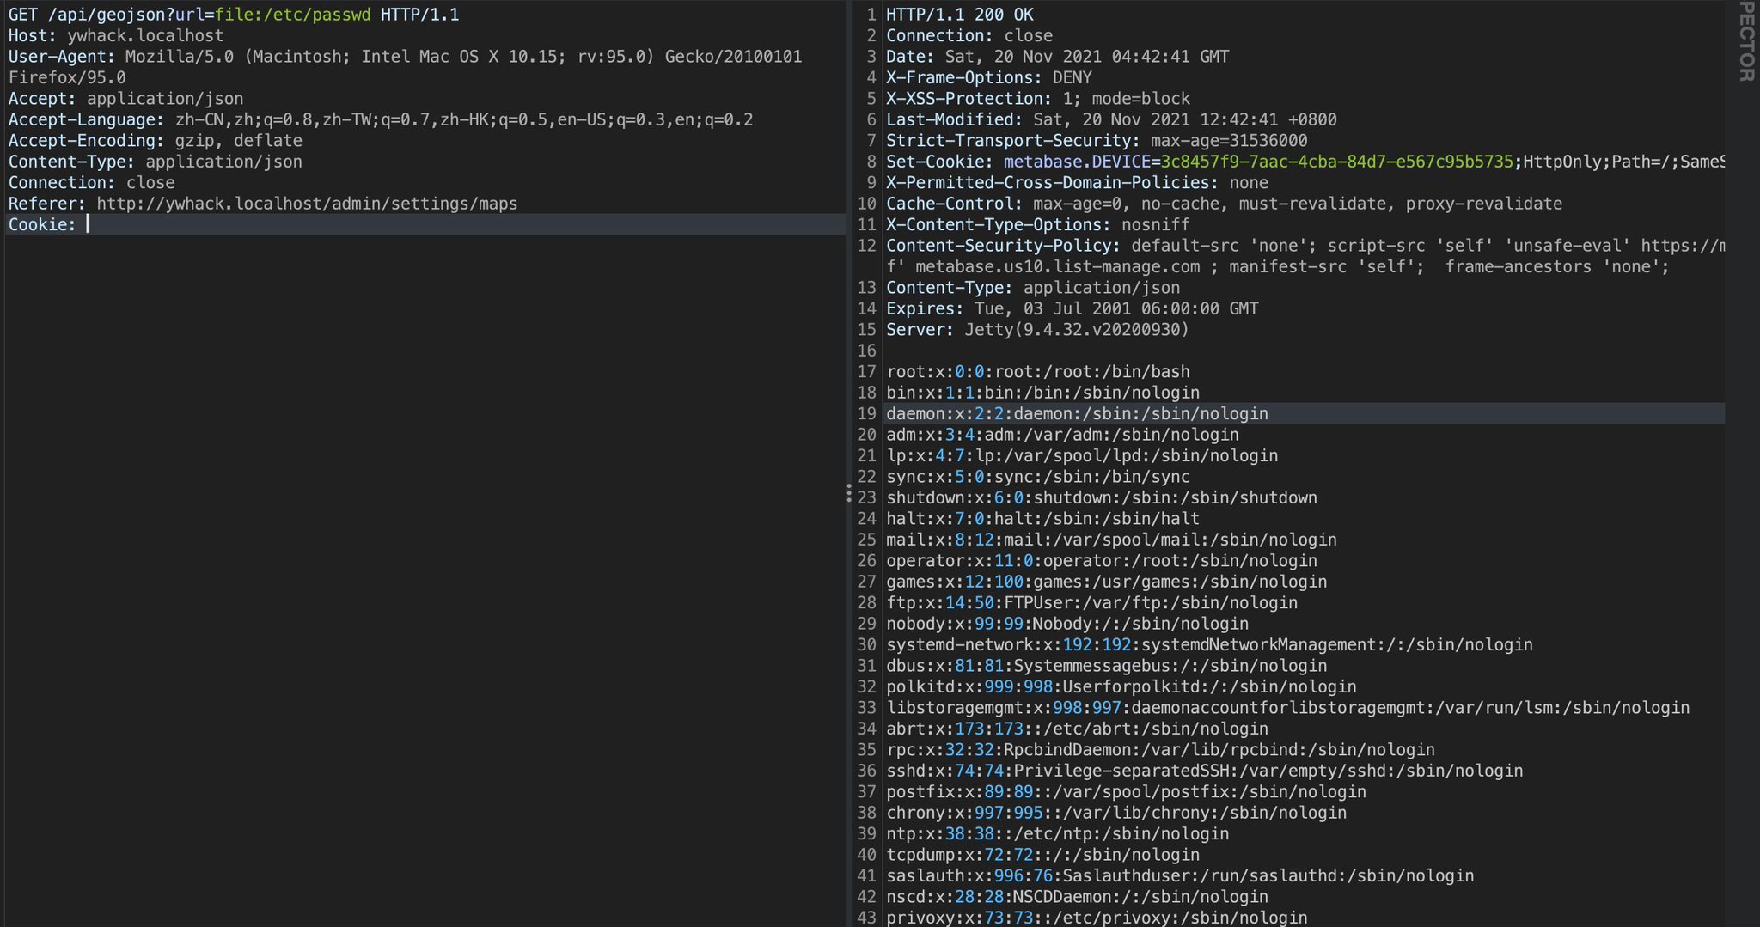Click the Host: ywhack.localhost header
The image size is (1760, 927).
116,35
